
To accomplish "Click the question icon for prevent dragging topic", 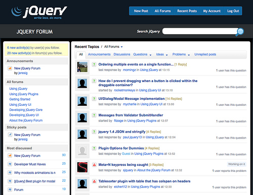I will coord(94,81).
